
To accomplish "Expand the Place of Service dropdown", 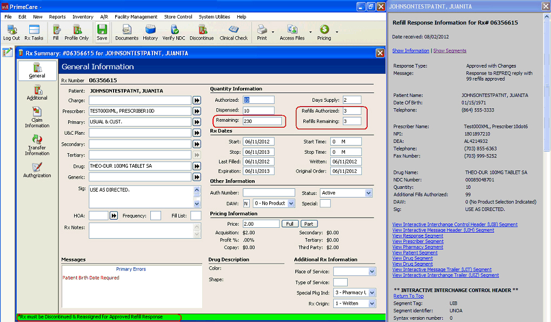I will (371, 272).
